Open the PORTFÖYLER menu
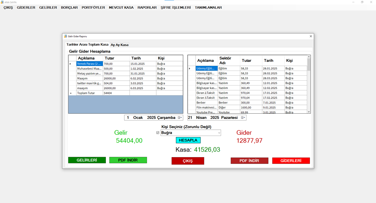Image resolution: width=376 pixels, height=203 pixels. (x=93, y=7)
